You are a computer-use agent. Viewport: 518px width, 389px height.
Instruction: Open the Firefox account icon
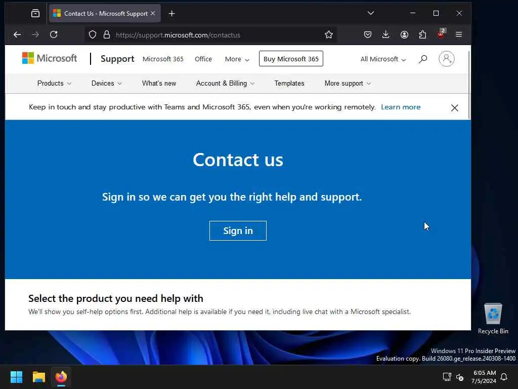pos(404,34)
